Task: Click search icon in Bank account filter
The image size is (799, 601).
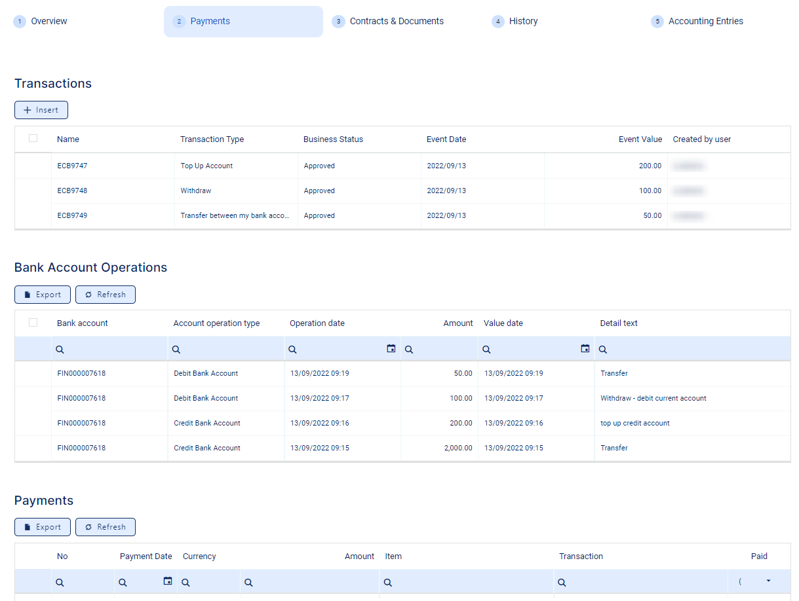Action: point(60,350)
